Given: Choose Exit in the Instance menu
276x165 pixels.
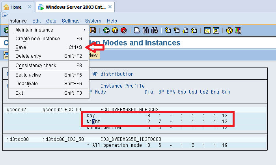Looking at the screenshot, I should (49, 93).
